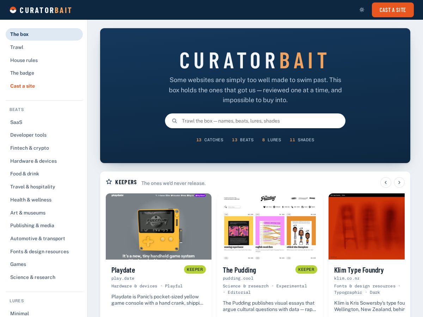Open Food & drink beat

coord(44,174)
